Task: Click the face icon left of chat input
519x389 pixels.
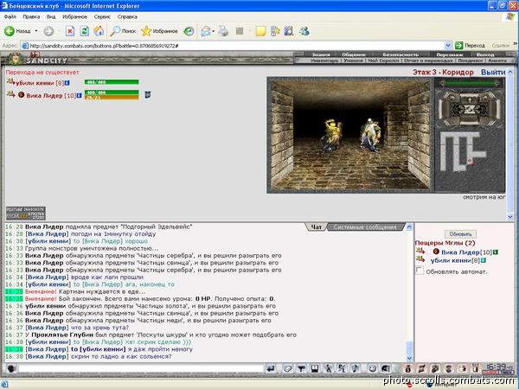Action: pyautogui.click(x=11, y=368)
